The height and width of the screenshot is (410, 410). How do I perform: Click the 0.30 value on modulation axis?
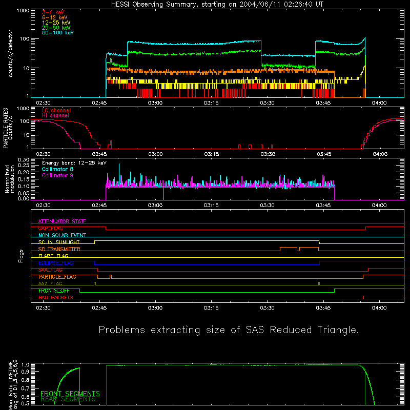[x=24, y=160]
